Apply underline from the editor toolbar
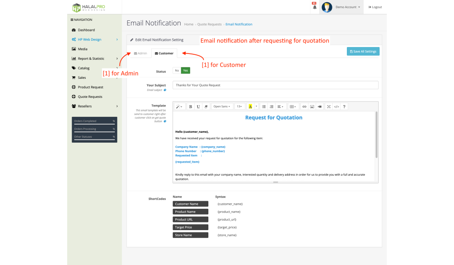Screen dimensions: 454x265 198,106
